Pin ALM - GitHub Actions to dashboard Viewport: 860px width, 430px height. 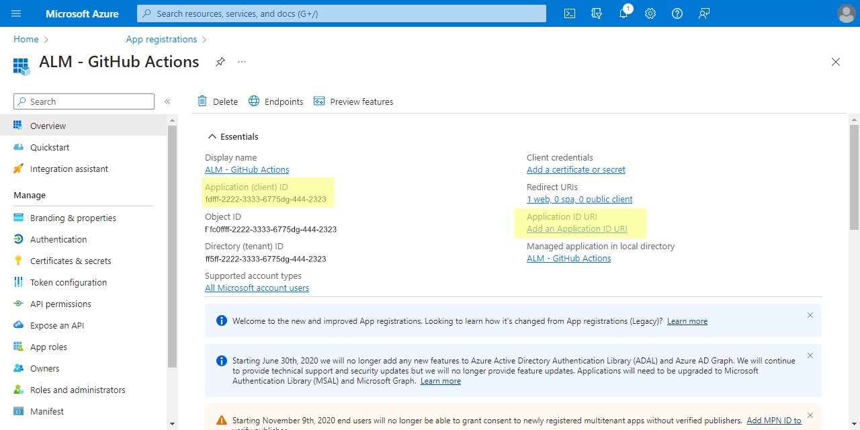click(x=220, y=61)
